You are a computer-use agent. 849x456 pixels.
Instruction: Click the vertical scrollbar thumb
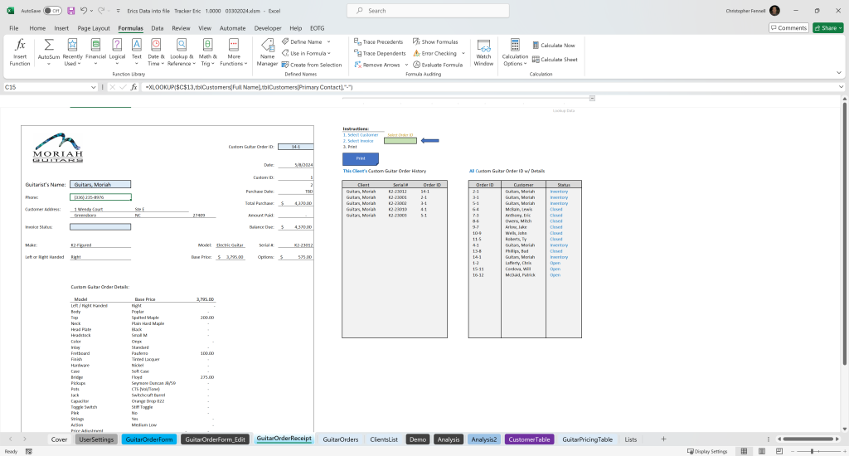(x=844, y=234)
